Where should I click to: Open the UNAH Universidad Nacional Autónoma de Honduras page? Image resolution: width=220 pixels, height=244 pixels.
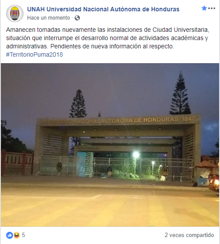click(103, 9)
